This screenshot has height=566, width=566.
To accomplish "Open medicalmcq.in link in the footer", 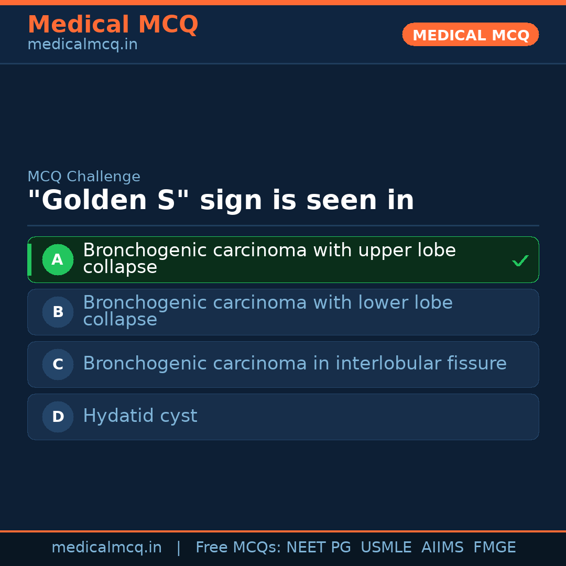I will [x=106, y=547].
